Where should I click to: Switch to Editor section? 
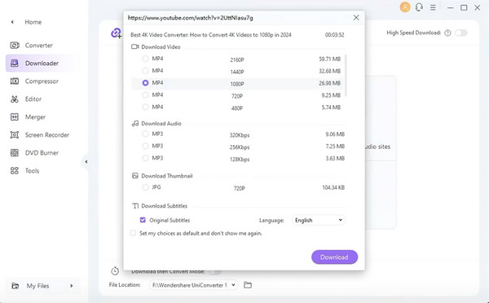[x=33, y=99]
